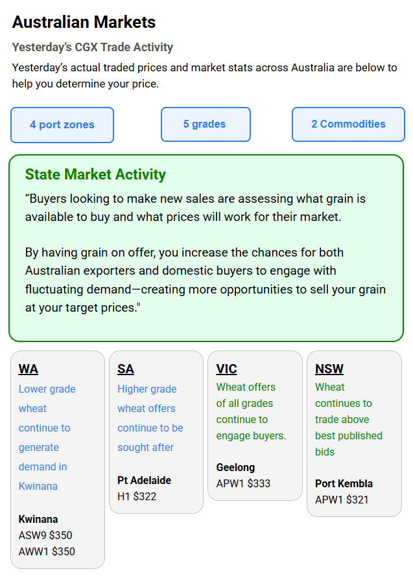413x576 pixels.
Task: Select the 5 grades button
Action: point(204,124)
